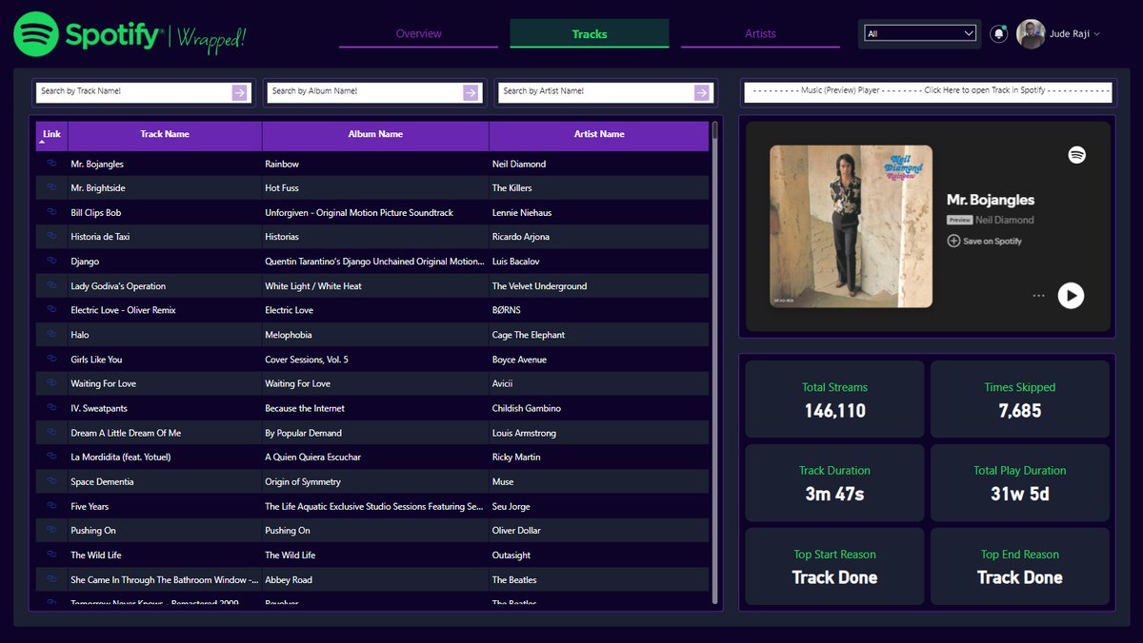Play the Mr. Bojangles preview
This screenshot has width=1143, height=643.
(1072, 296)
